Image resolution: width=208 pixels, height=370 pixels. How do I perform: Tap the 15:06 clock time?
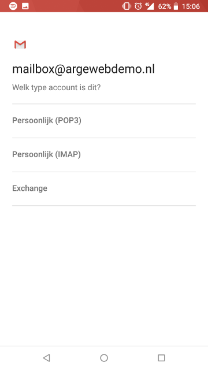pos(191,6)
